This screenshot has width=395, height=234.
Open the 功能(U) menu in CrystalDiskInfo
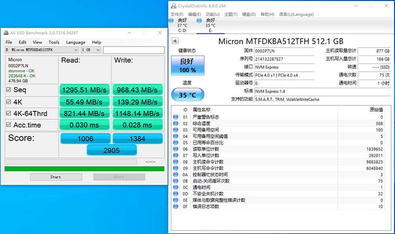[213, 14]
